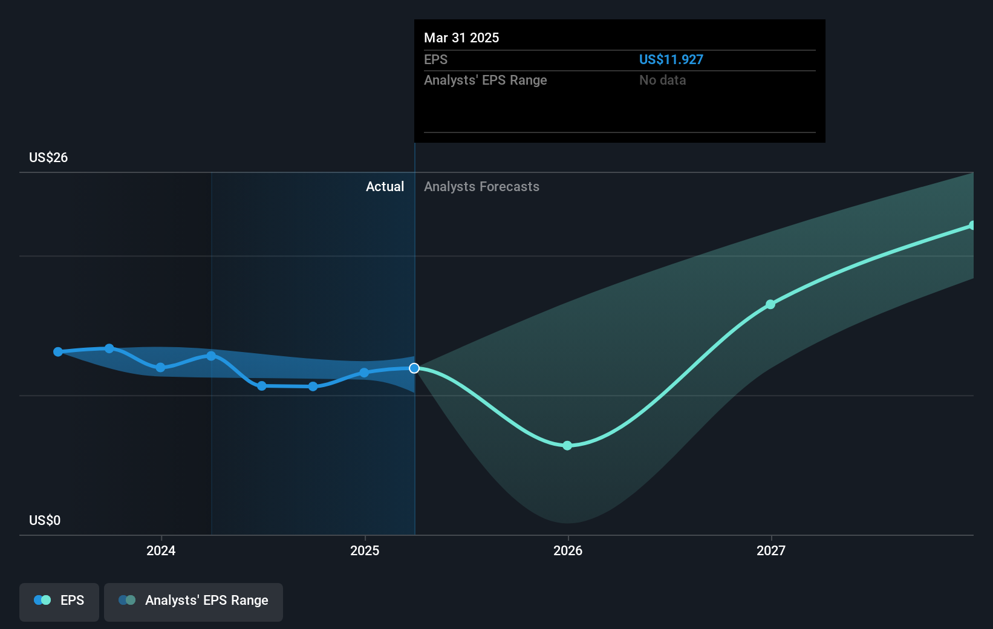Screen dimensions: 993x629
Task: Click the EPS data point at start of 2024
Action: tap(160, 367)
